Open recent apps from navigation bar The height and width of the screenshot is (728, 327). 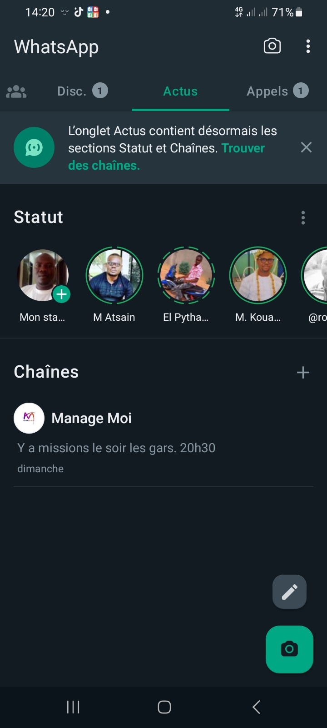click(x=73, y=707)
